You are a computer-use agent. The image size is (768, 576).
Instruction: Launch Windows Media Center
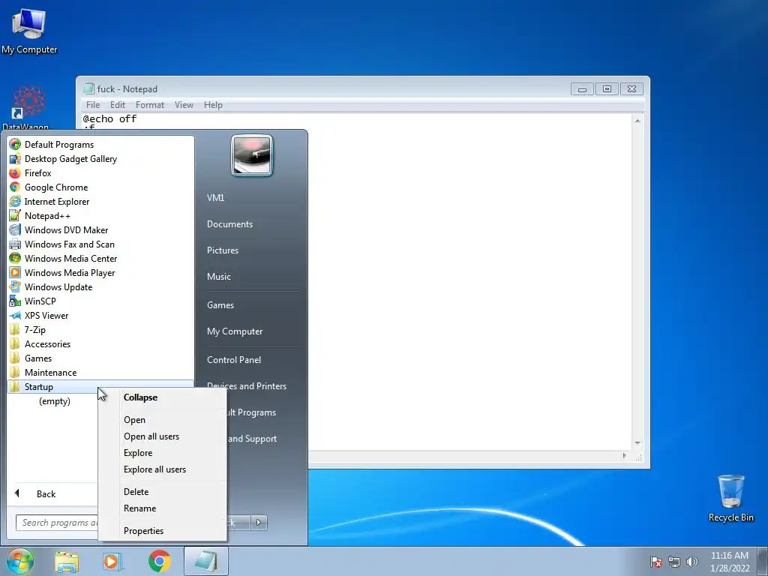(x=100, y=258)
